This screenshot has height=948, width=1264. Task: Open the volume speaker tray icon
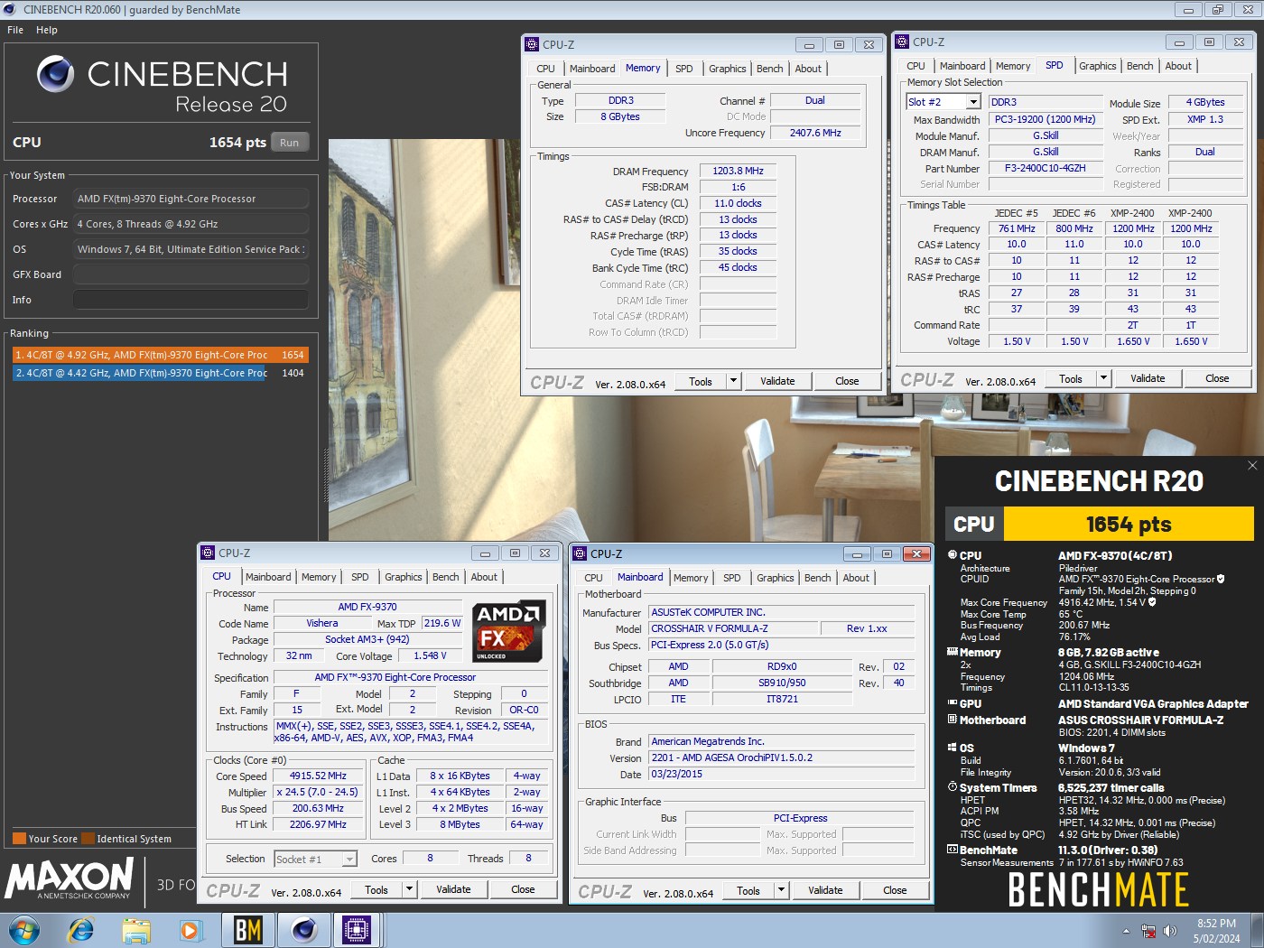1170,931
